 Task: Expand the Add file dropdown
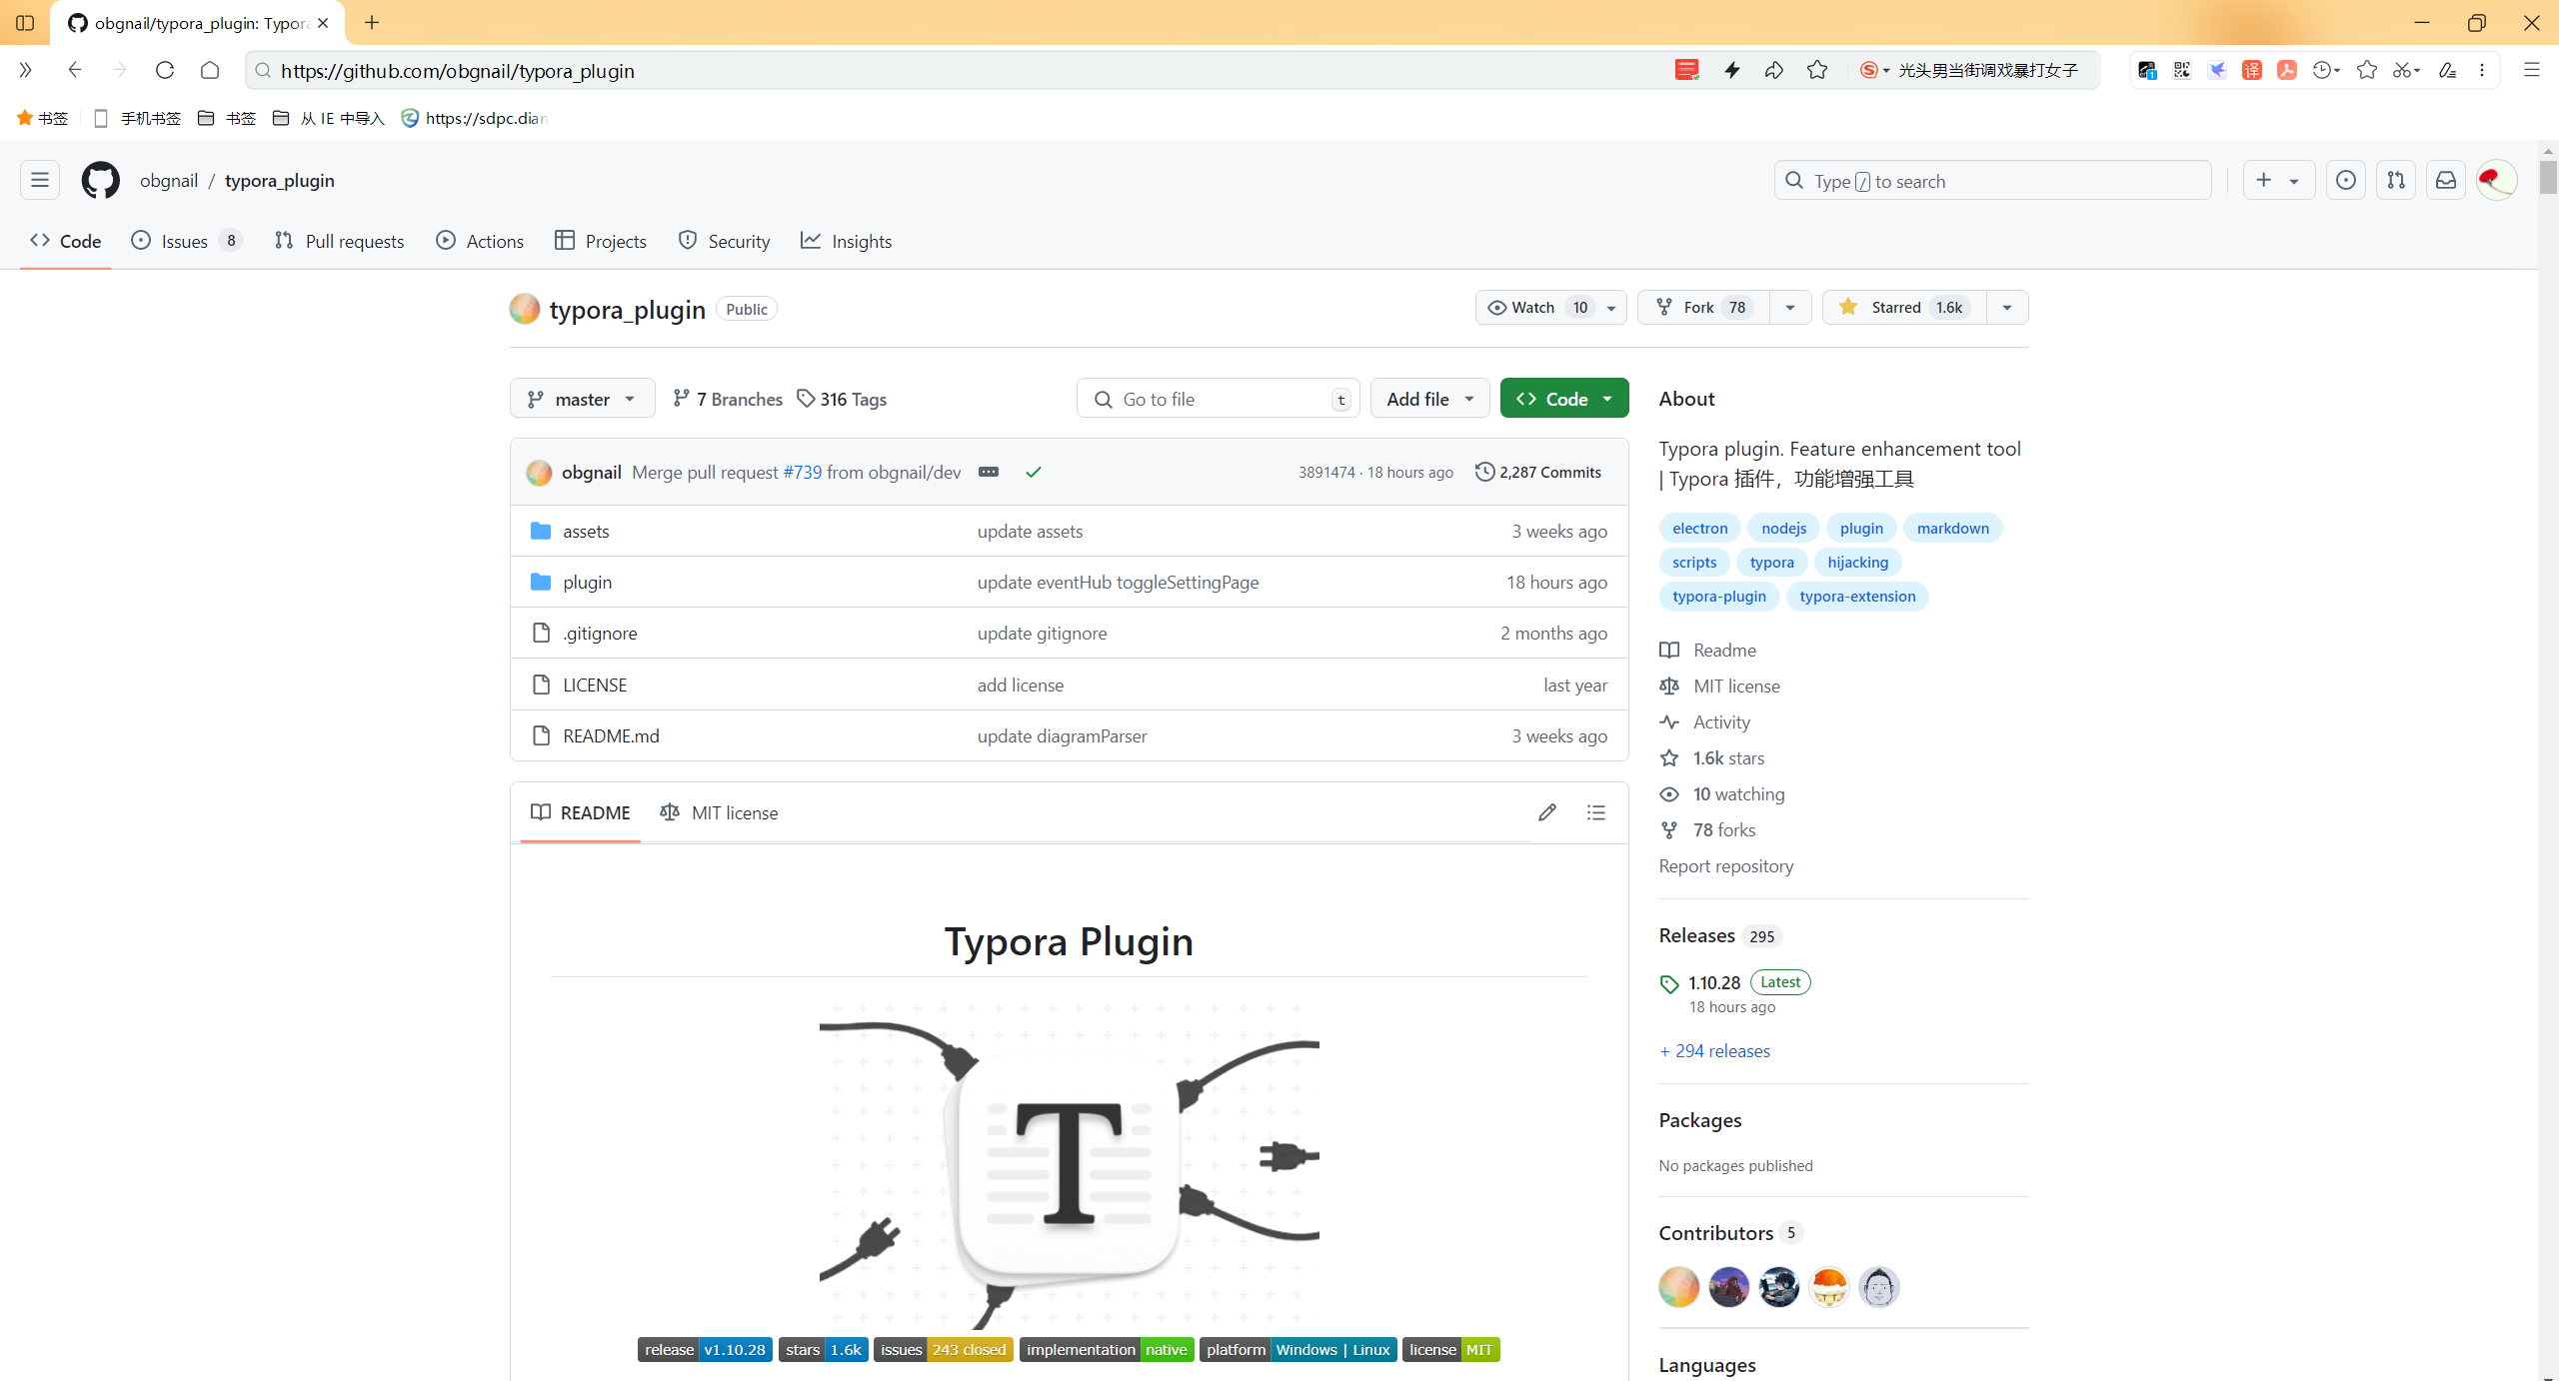tap(1430, 399)
